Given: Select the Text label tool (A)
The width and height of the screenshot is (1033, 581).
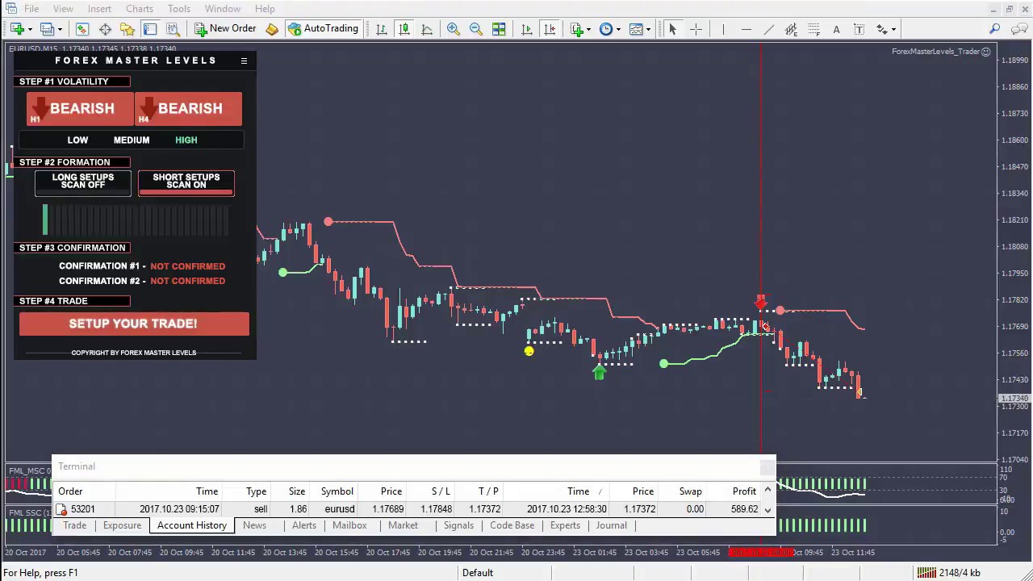Looking at the screenshot, I should click(x=836, y=29).
